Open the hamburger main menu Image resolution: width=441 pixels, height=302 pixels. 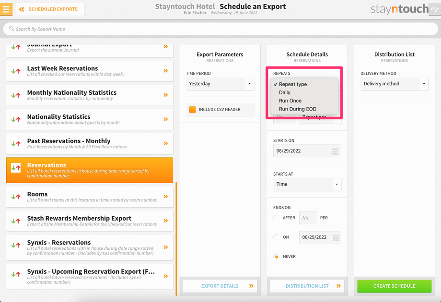(x=6, y=9)
